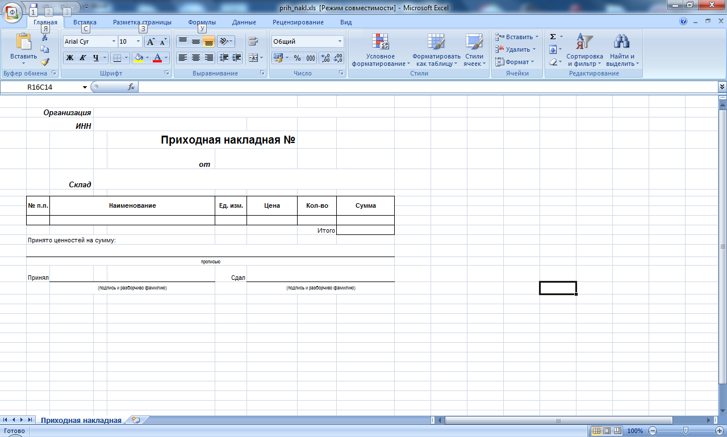Center text horizontally
Viewport: 727px width, 437px height.
tap(195, 58)
